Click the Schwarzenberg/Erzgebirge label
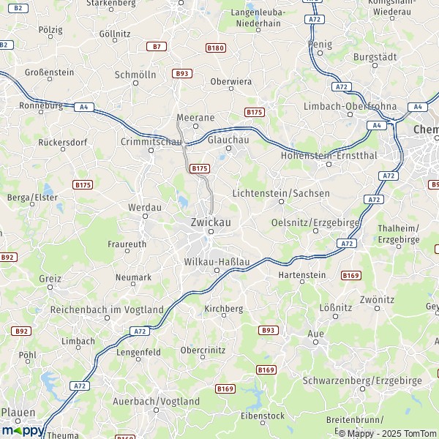Screen dimensions: 439x439 362,380
